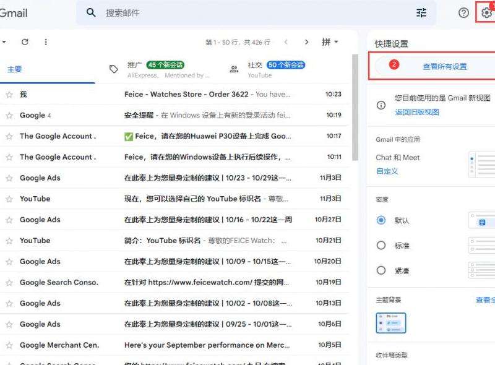Select the default theme background thumbnail
Image resolution: width=495 pixels, height=365 pixels.
[391, 323]
